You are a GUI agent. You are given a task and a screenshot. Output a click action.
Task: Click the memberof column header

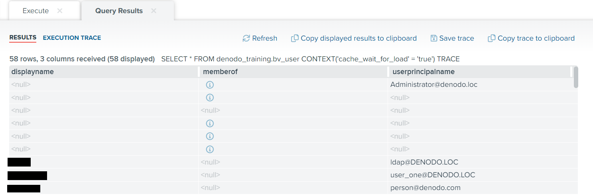293,72
